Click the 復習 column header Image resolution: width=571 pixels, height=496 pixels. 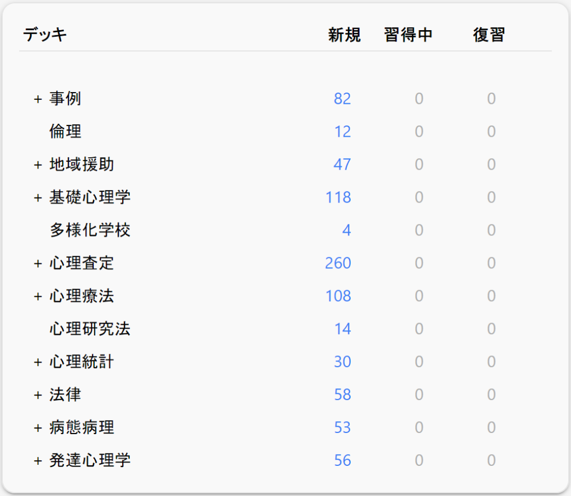[x=488, y=35]
